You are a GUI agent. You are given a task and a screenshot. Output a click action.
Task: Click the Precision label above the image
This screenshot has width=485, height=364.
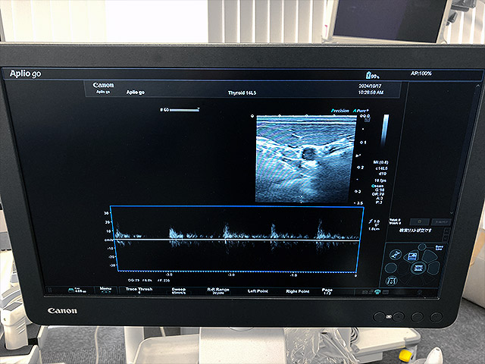pyautogui.click(x=339, y=111)
